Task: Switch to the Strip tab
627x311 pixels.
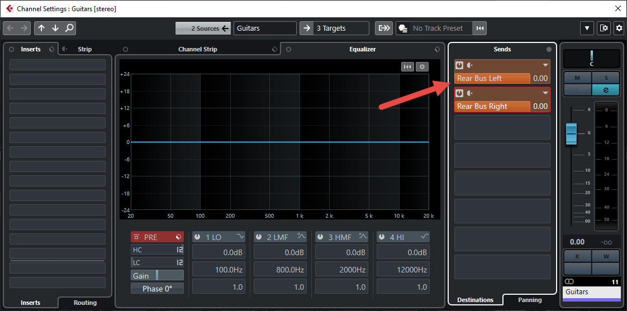Action: [x=85, y=49]
